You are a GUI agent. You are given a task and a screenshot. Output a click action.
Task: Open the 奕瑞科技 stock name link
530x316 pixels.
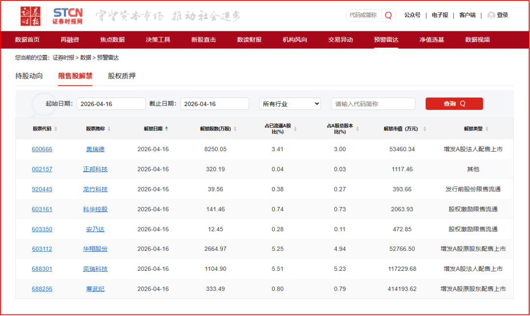click(95, 269)
